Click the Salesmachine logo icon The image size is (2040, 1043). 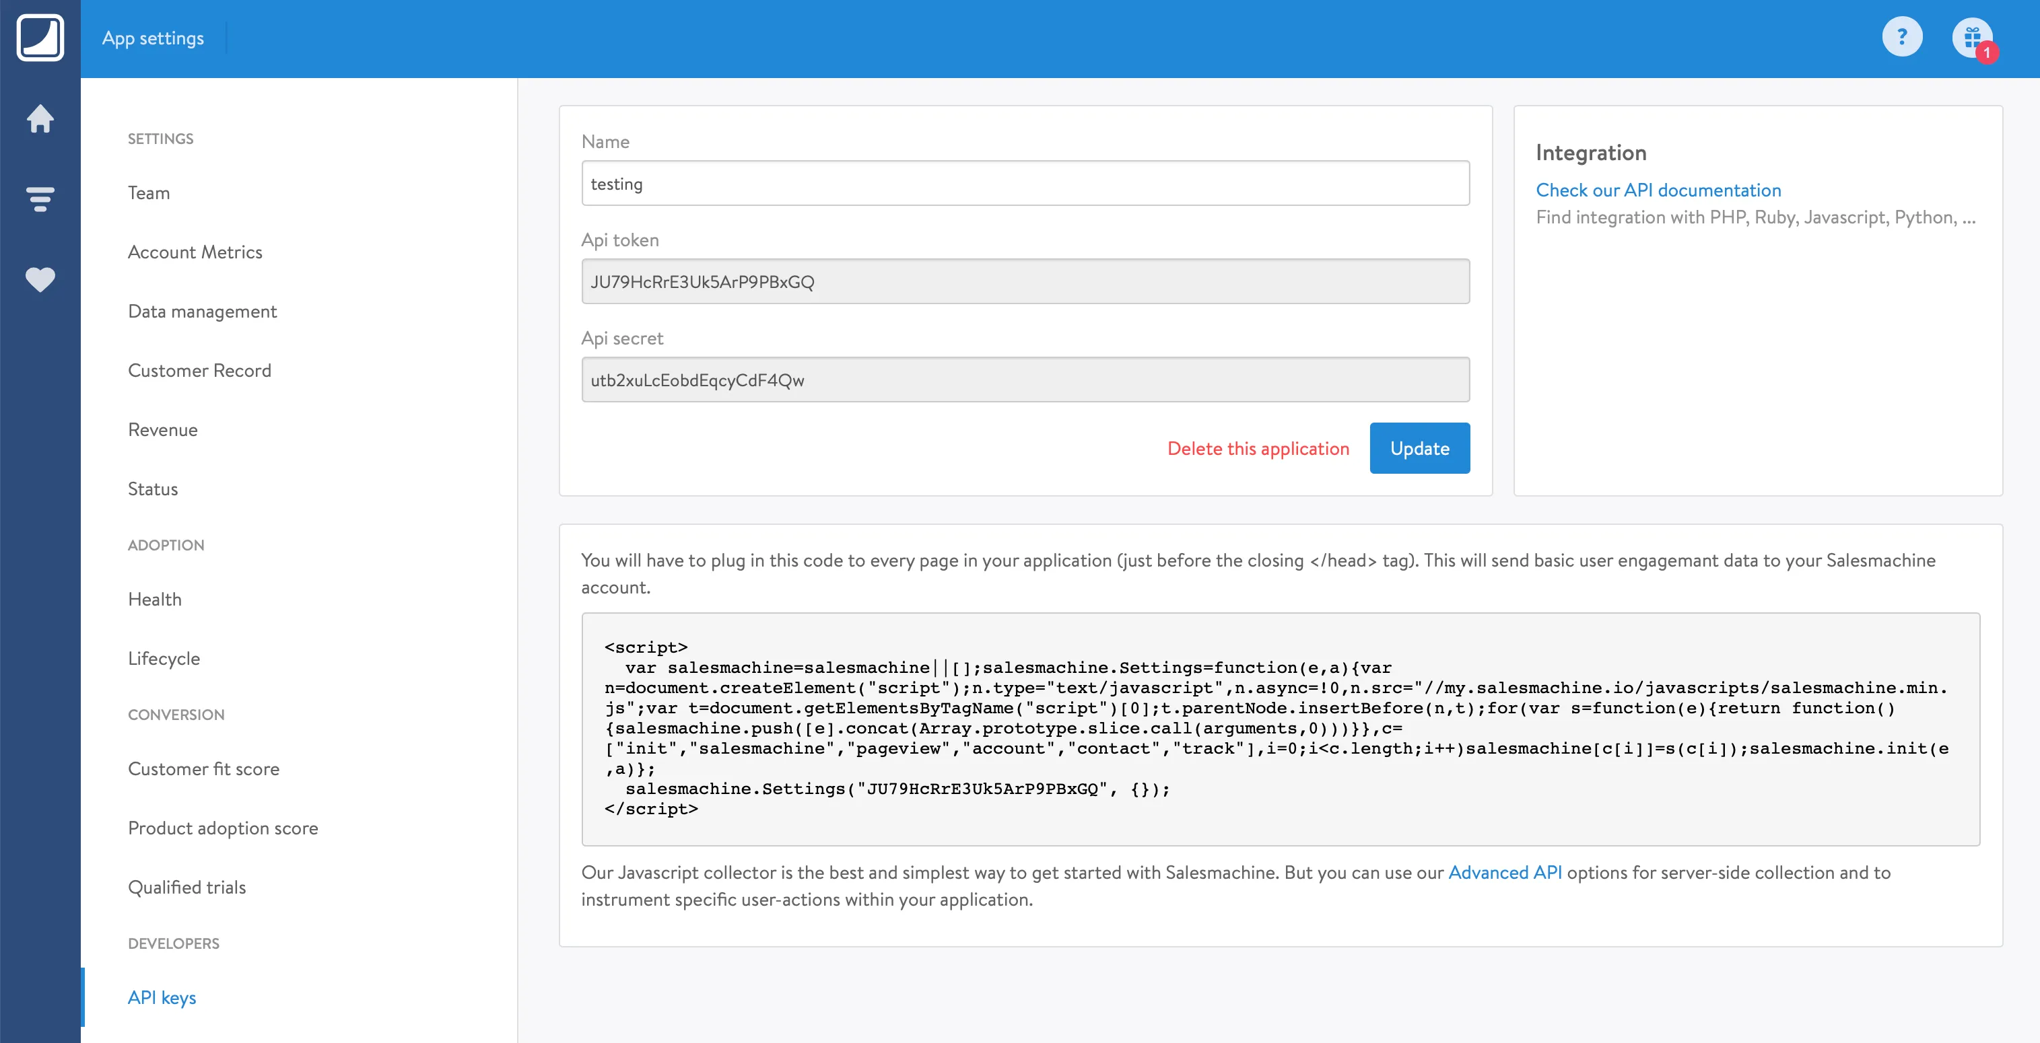point(40,38)
